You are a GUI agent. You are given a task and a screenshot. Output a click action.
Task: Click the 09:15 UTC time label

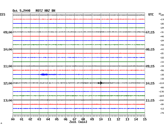[150, 66]
